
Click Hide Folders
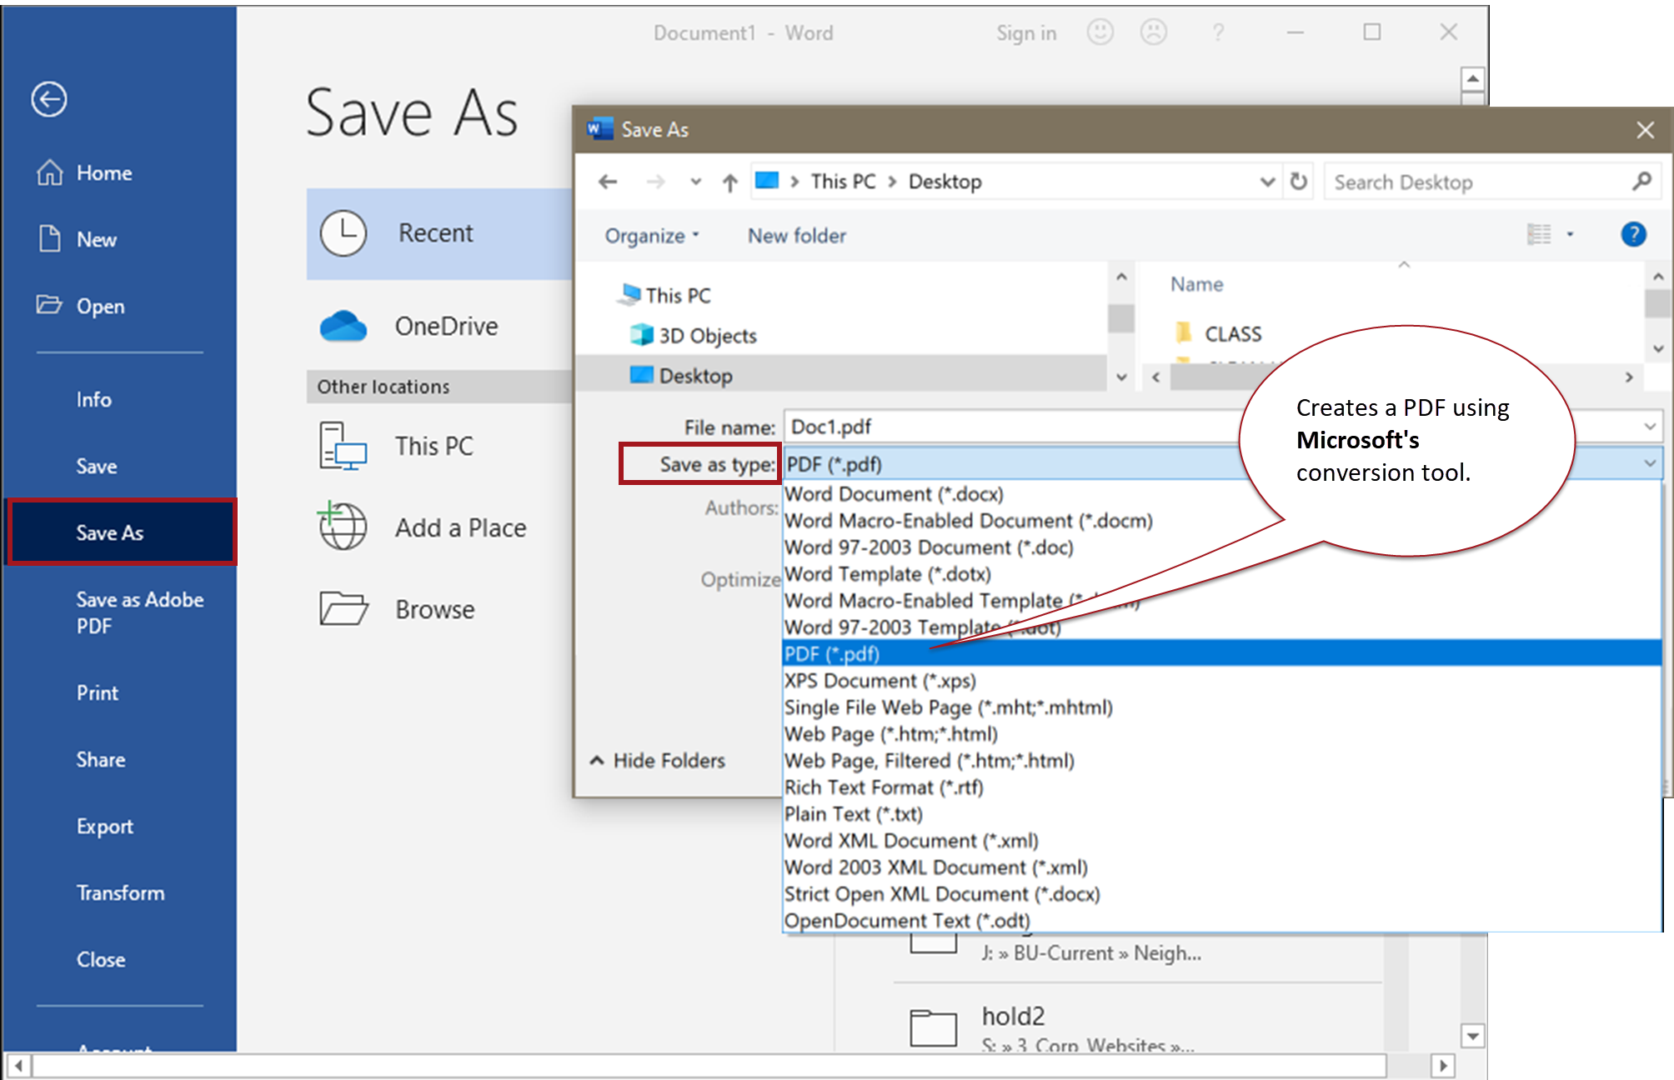(658, 760)
